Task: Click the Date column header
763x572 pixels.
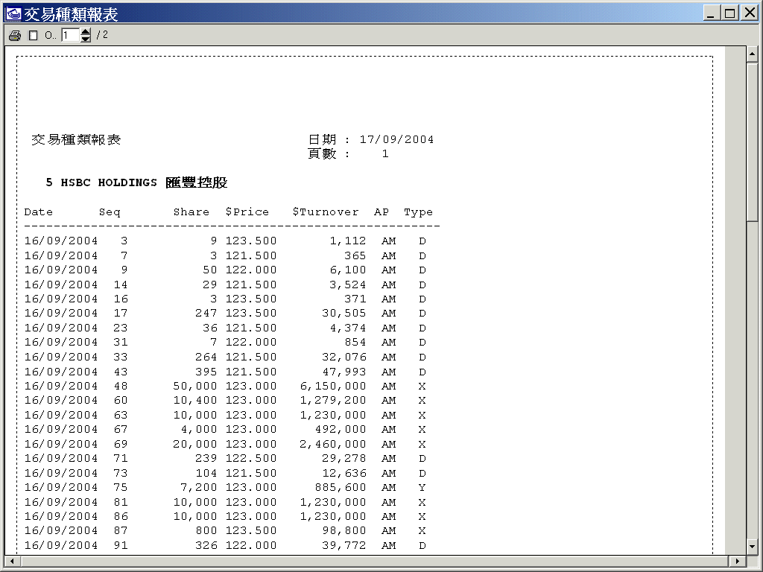Action: [39, 212]
